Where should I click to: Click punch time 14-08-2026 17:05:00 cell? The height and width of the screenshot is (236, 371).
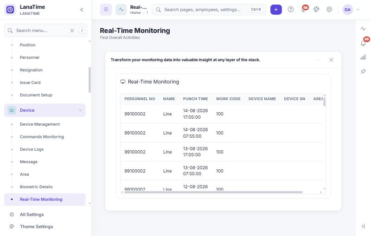(x=195, y=114)
